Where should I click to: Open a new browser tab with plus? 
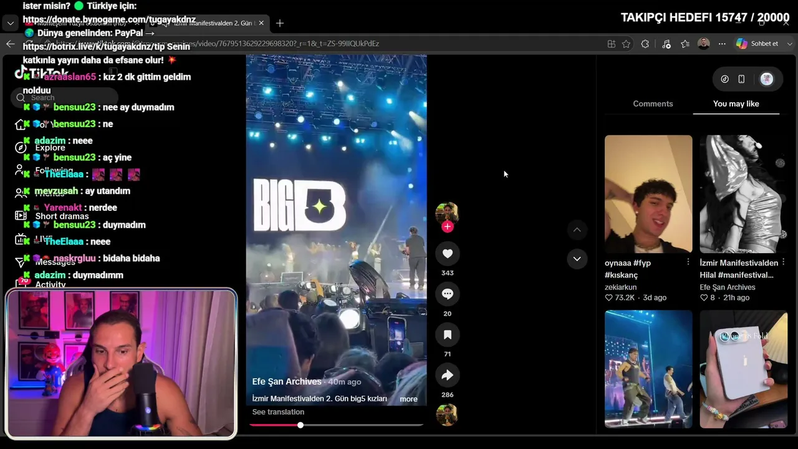(x=280, y=23)
